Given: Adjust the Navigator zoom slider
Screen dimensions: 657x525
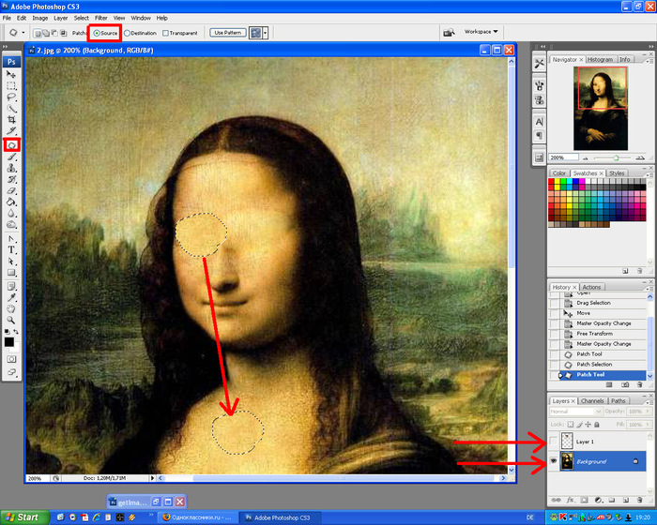Looking at the screenshot, I should 616,157.
